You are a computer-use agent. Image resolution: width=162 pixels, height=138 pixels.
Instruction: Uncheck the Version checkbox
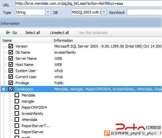click(x=11, y=46)
